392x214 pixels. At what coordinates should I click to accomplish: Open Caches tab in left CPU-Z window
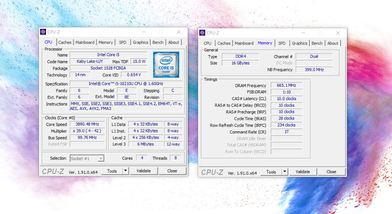(65, 42)
